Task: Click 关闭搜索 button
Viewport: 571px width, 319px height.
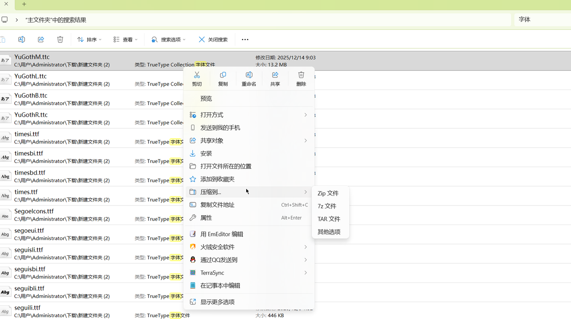Action: 213,39
